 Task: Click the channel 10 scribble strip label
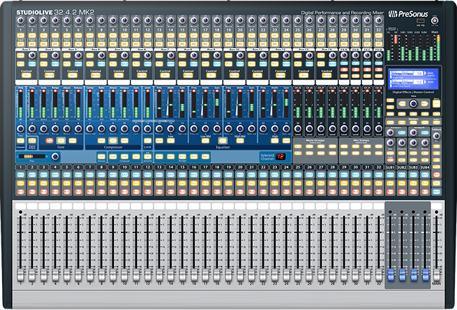(x=124, y=207)
